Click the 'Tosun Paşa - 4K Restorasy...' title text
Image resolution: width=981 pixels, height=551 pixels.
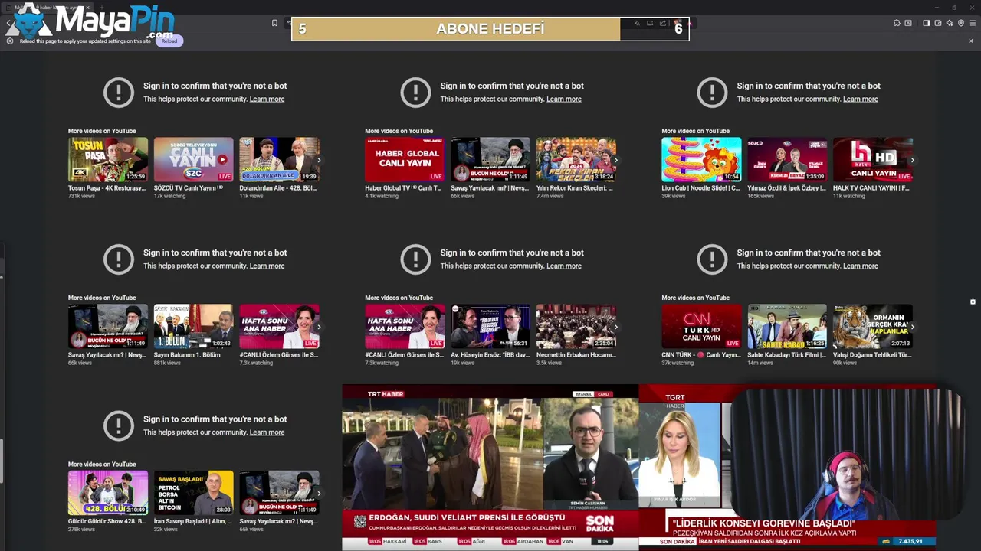107,188
